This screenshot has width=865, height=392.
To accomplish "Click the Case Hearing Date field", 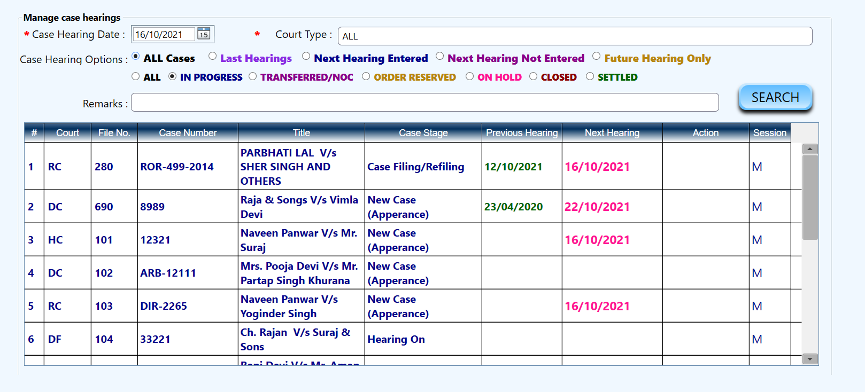I will click(164, 35).
